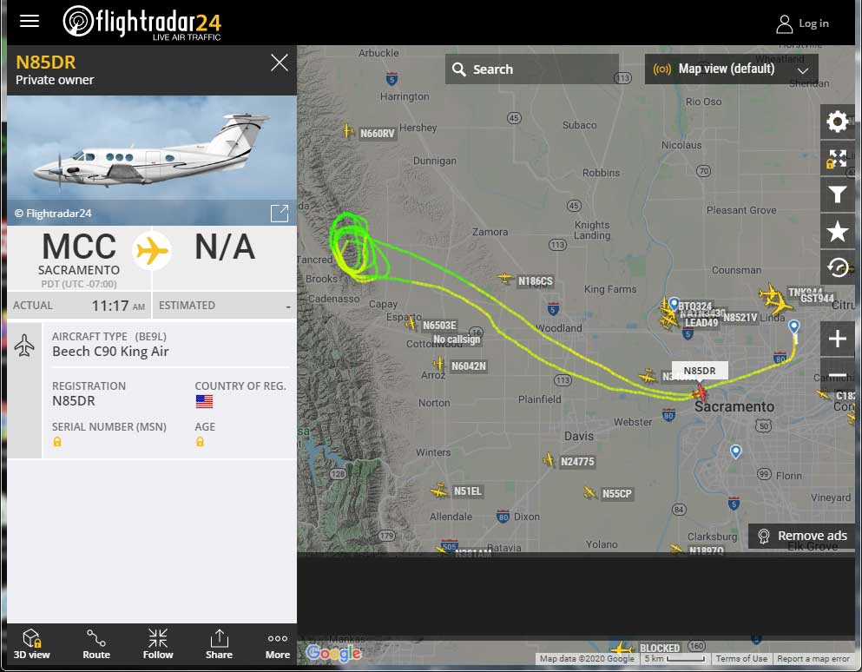Toggle fullscreen map mode icon

(x=837, y=158)
